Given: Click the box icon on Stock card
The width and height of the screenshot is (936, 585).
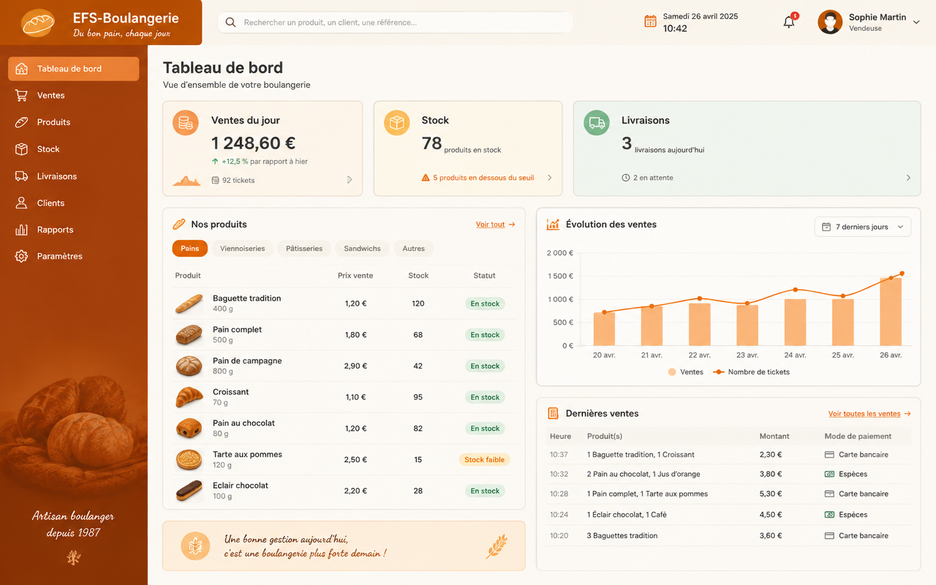Looking at the screenshot, I should tap(397, 123).
